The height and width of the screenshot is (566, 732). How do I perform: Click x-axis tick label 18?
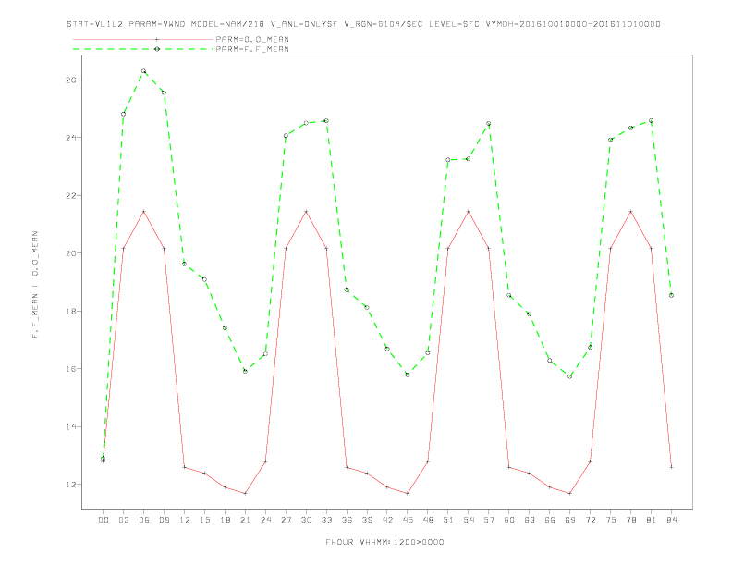225,520
